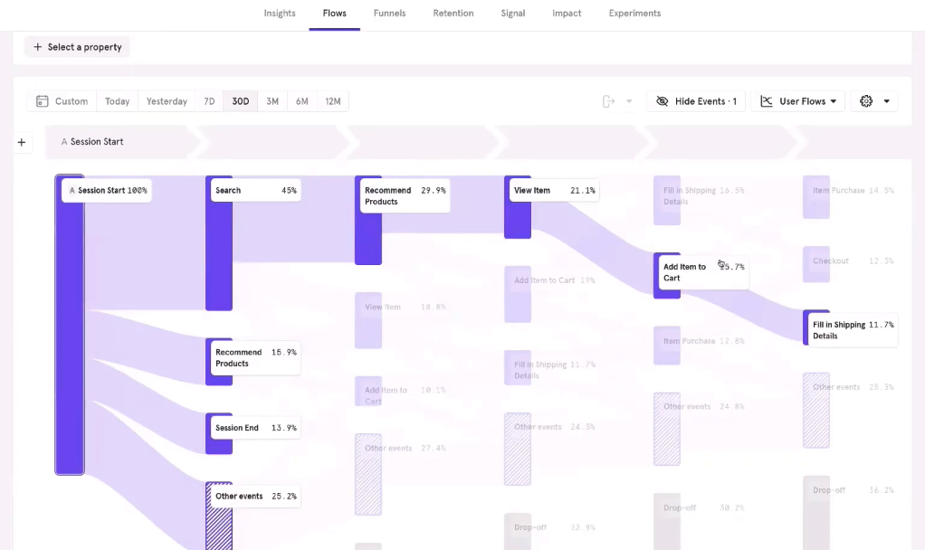Switch to the Funnels tab
The image size is (925, 550).
[x=389, y=13]
